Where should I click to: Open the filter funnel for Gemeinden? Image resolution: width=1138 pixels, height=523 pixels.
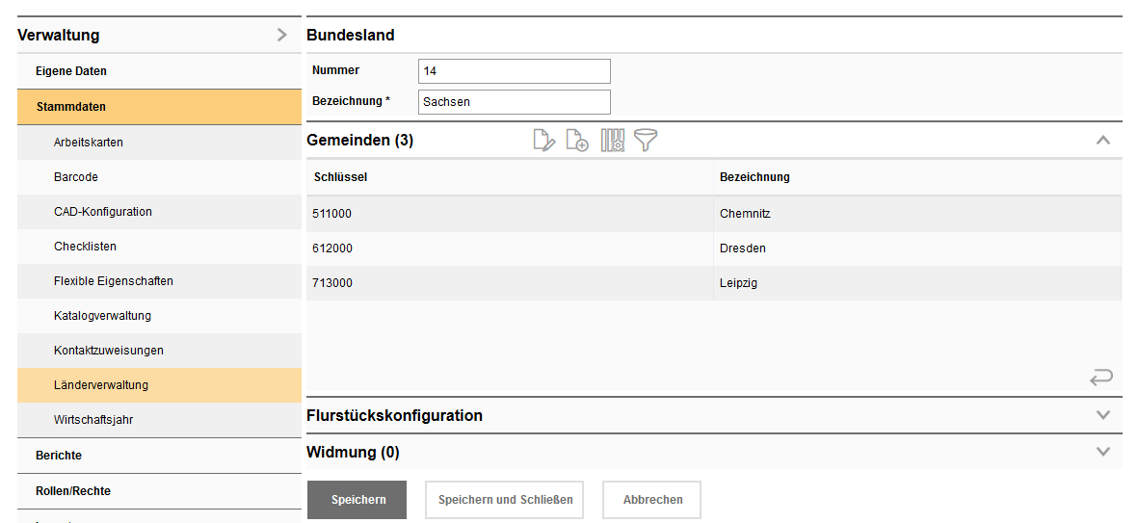tap(646, 141)
